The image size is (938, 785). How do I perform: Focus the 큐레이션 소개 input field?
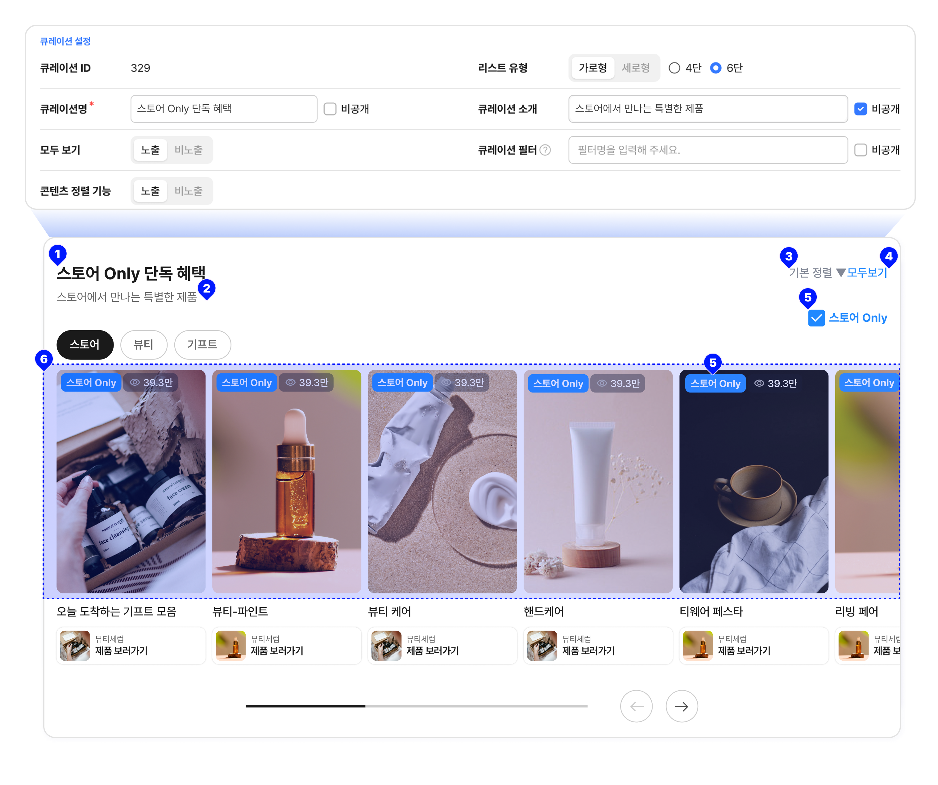tap(708, 109)
